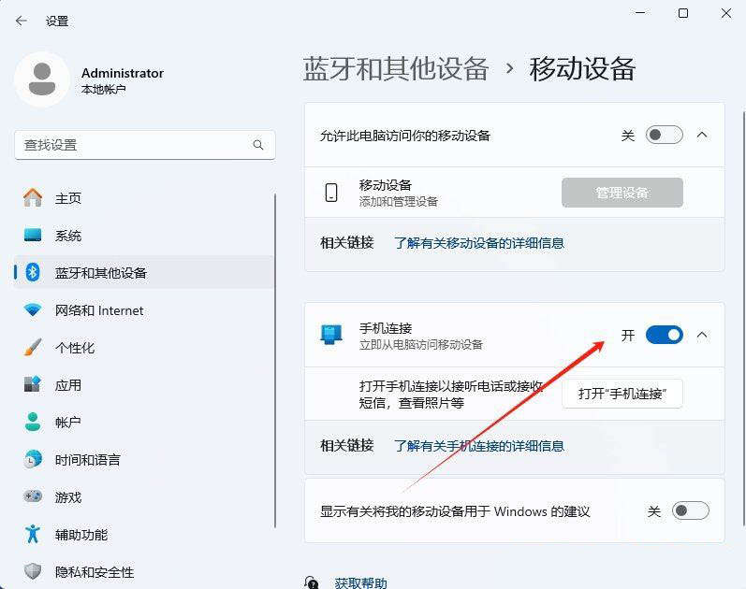
Task: Click the back arrow in title bar
Action: 22,21
